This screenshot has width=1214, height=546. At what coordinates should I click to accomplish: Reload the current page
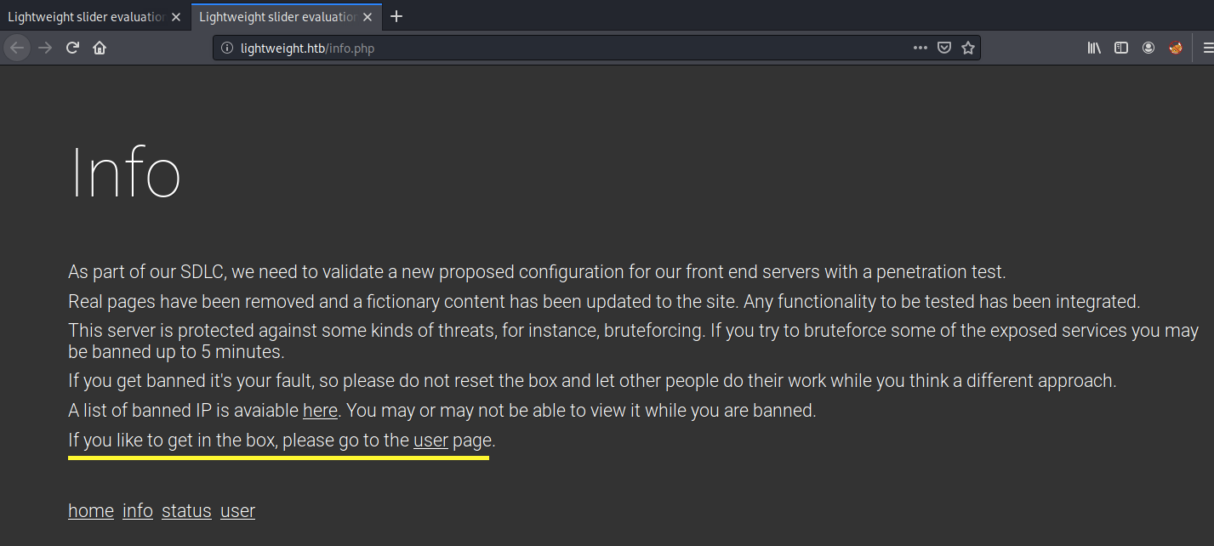73,48
